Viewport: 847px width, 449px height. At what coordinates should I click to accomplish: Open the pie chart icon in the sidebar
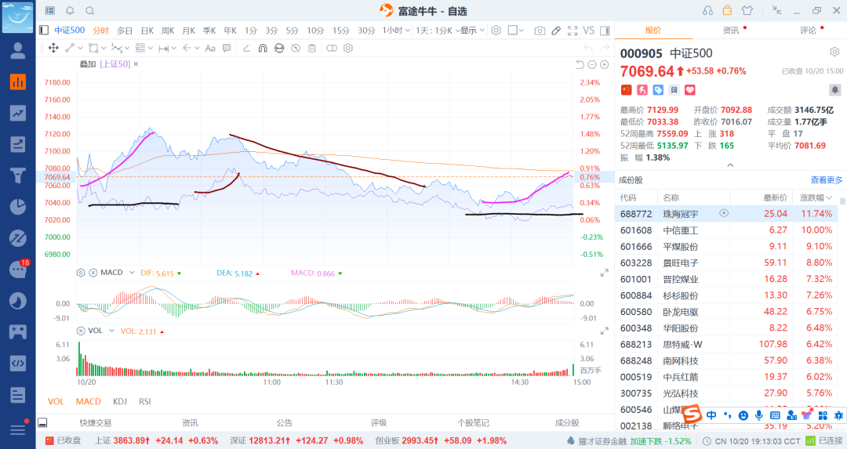(x=18, y=207)
